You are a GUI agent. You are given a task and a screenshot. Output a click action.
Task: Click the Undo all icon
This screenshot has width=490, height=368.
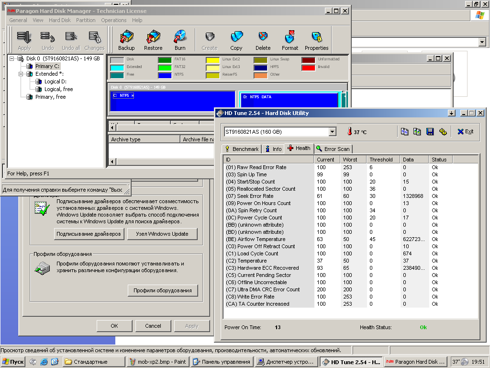(x=71, y=37)
